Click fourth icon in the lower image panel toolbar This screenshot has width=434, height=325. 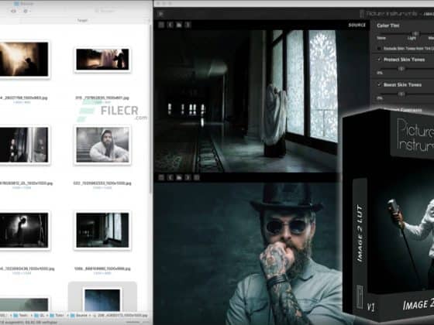(x=188, y=177)
